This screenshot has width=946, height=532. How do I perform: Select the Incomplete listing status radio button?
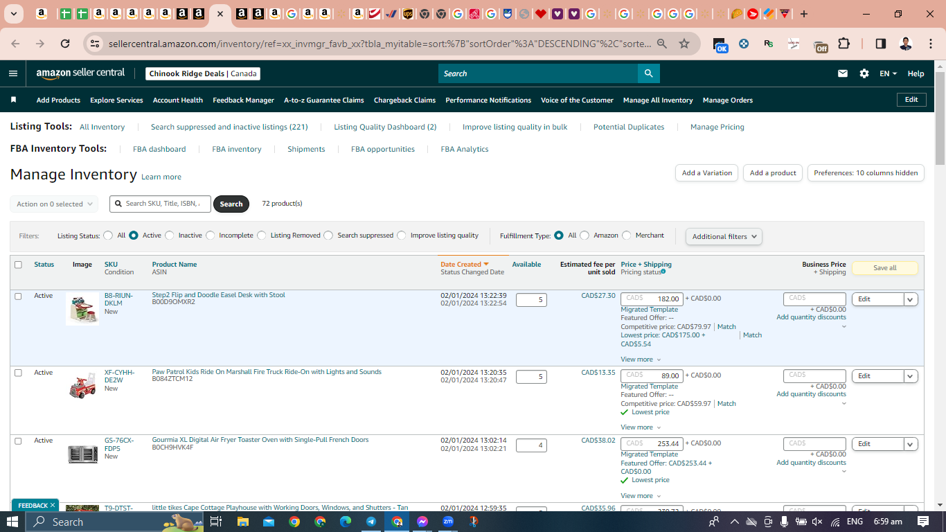coord(211,236)
